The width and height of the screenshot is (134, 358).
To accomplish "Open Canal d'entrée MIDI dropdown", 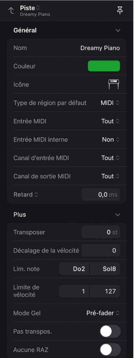I will pyautogui.click(x=110, y=158).
